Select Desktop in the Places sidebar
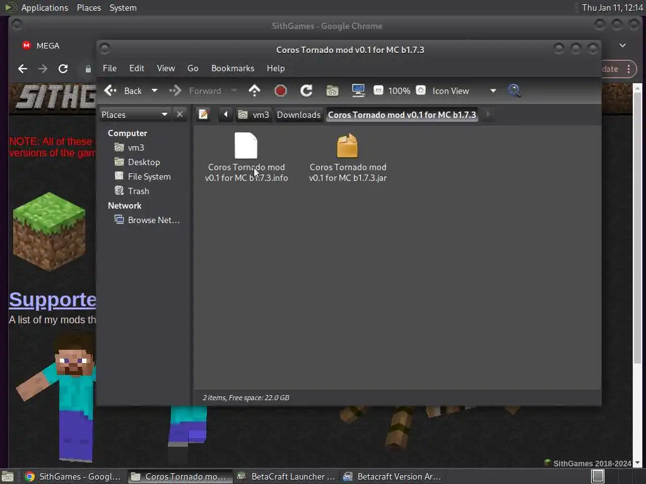Image resolution: width=646 pixels, height=484 pixels. 137,162
